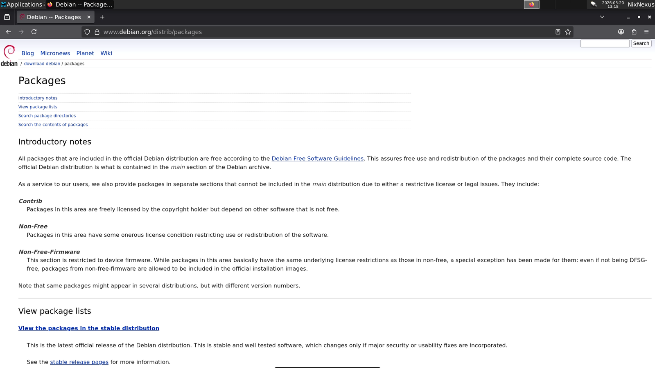Click the Introductory notes heading
Image resolution: width=655 pixels, height=368 pixels.
click(x=55, y=142)
